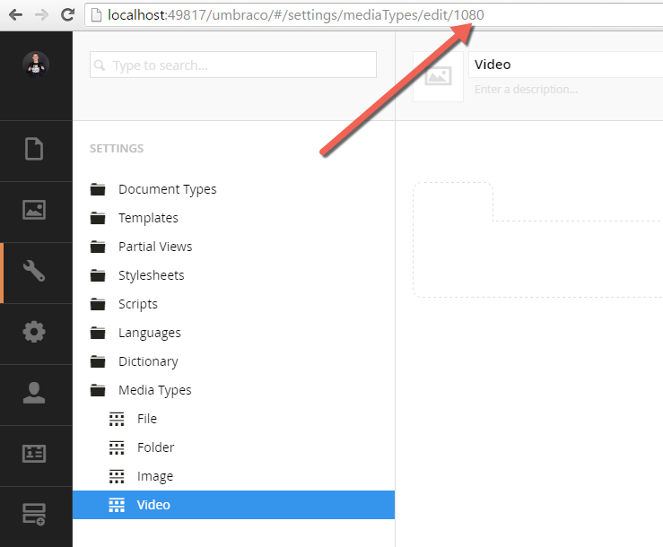
Task: Click the browser Forward arrow
Action: pyautogui.click(x=41, y=14)
